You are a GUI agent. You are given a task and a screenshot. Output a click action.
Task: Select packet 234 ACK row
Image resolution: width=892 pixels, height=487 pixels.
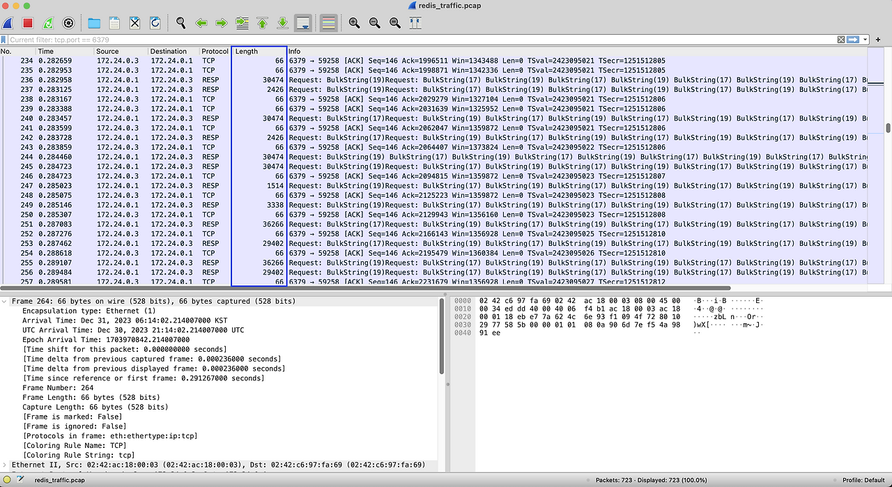[x=433, y=61]
